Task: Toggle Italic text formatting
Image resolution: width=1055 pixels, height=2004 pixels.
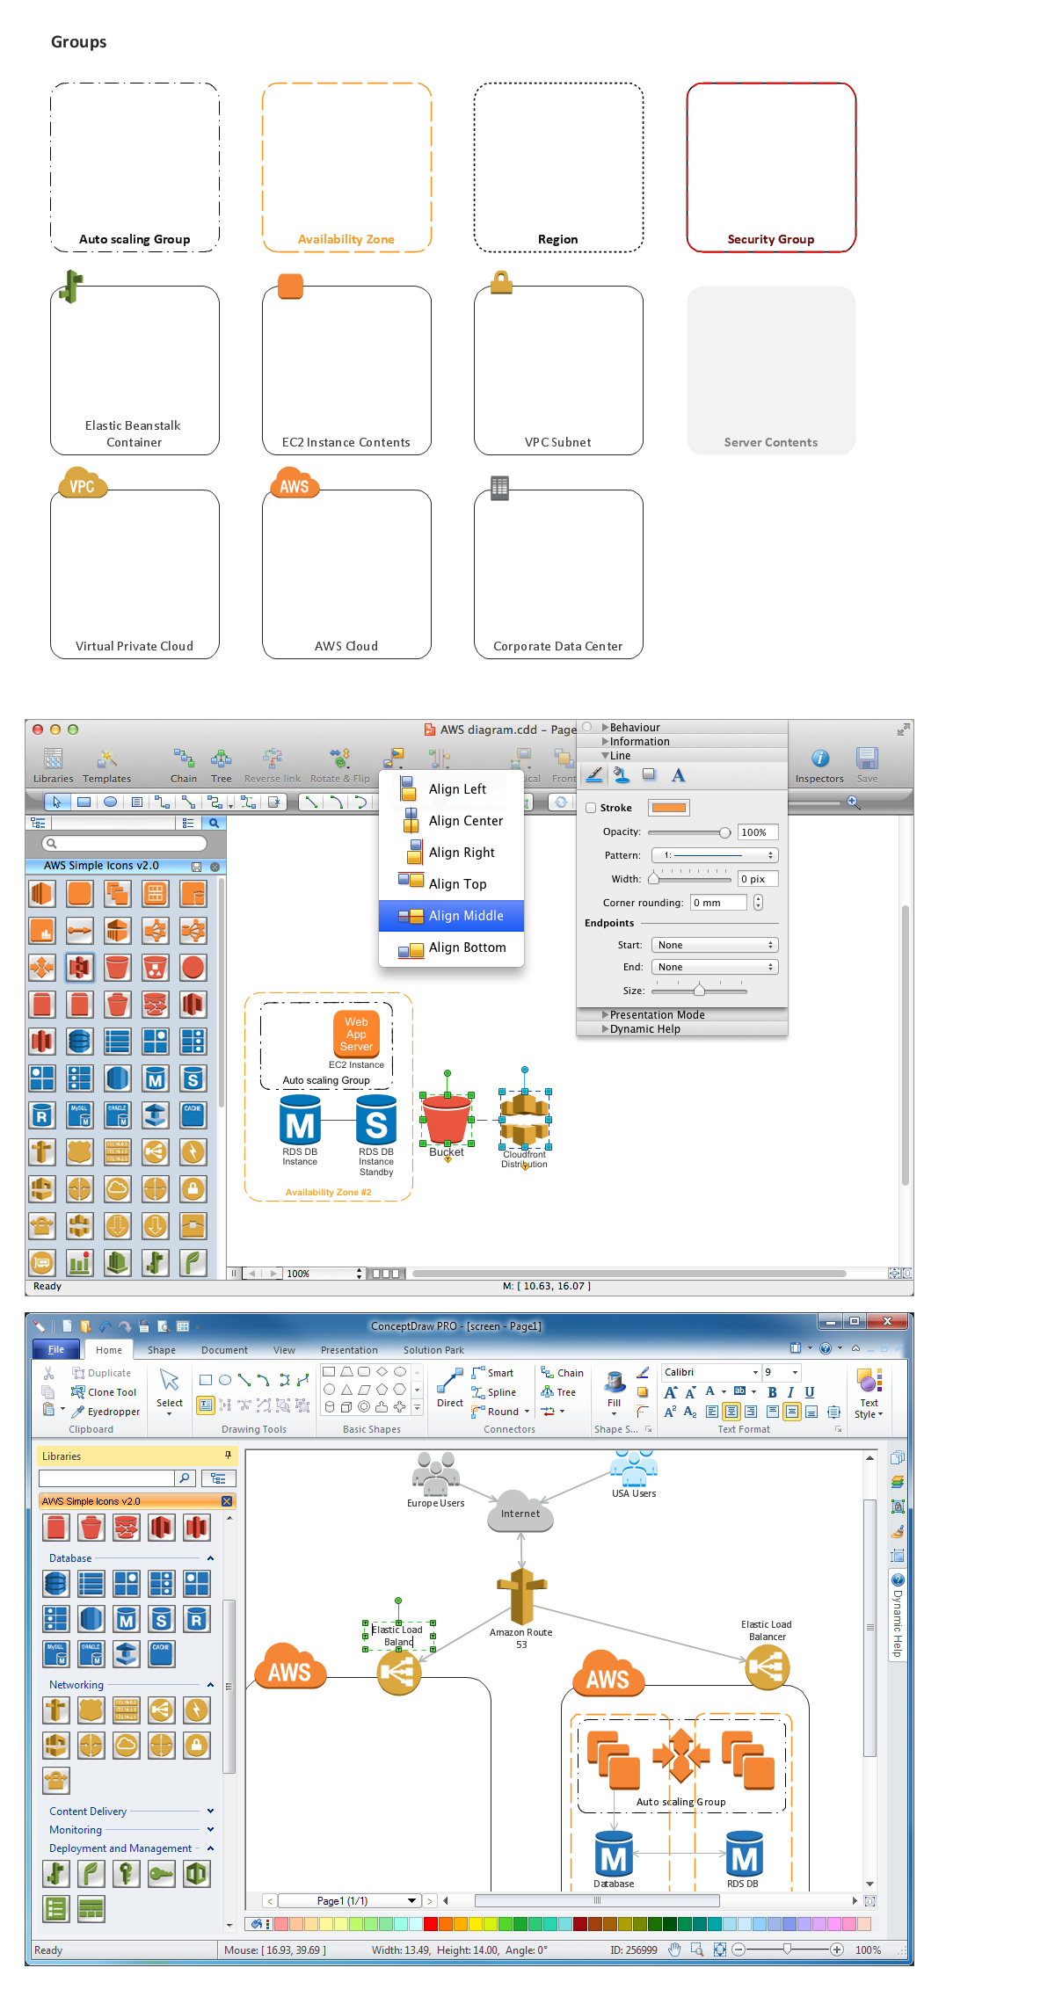Action: [790, 1392]
